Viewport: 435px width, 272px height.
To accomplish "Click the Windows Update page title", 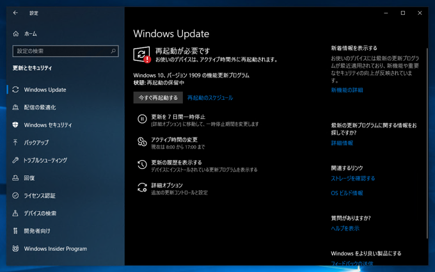I will (x=171, y=33).
